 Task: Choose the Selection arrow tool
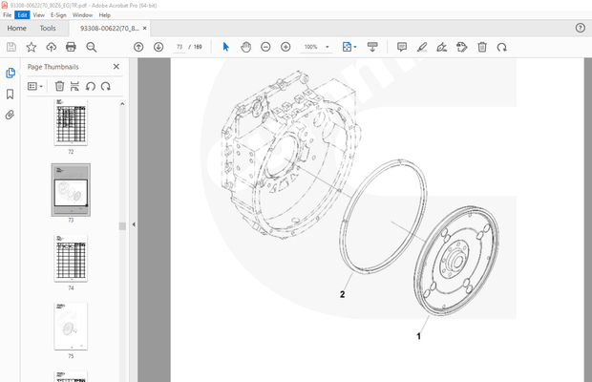click(225, 47)
